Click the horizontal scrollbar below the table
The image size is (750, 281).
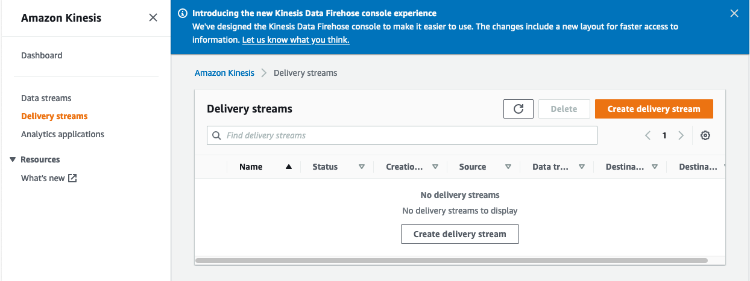point(451,261)
